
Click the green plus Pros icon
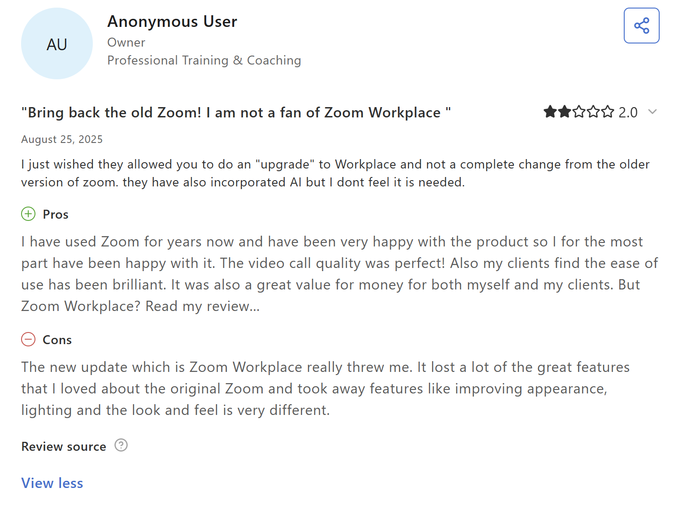click(28, 214)
